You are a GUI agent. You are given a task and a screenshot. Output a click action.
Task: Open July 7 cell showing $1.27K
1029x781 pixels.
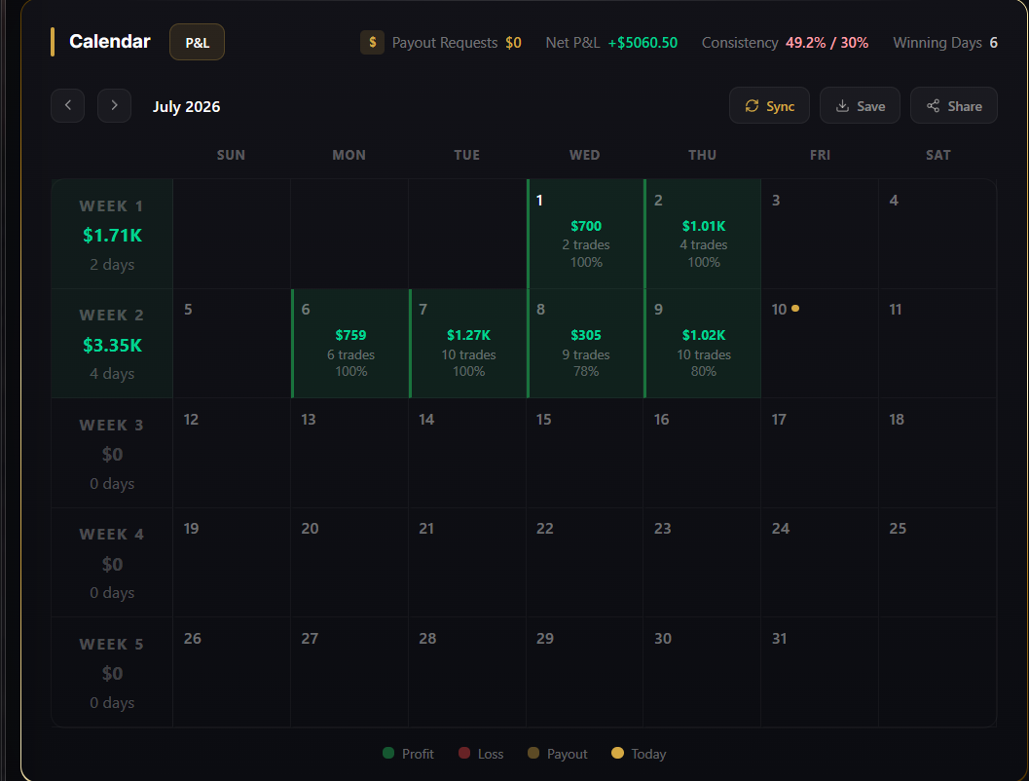pyautogui.click(x=468, y=343)
